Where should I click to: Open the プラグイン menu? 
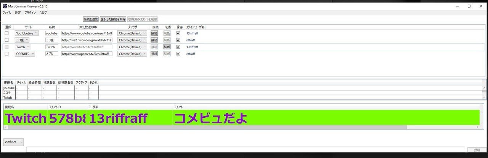30,13
